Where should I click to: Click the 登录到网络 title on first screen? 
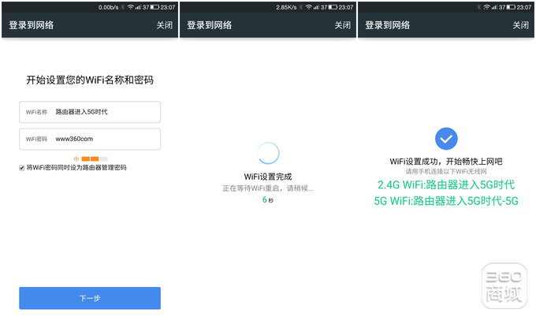[31, 25]
